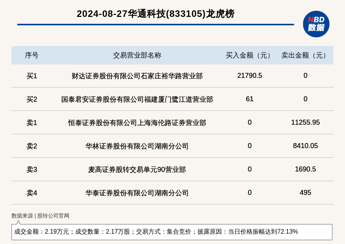Click the 序号 column header

click(32, 55)
